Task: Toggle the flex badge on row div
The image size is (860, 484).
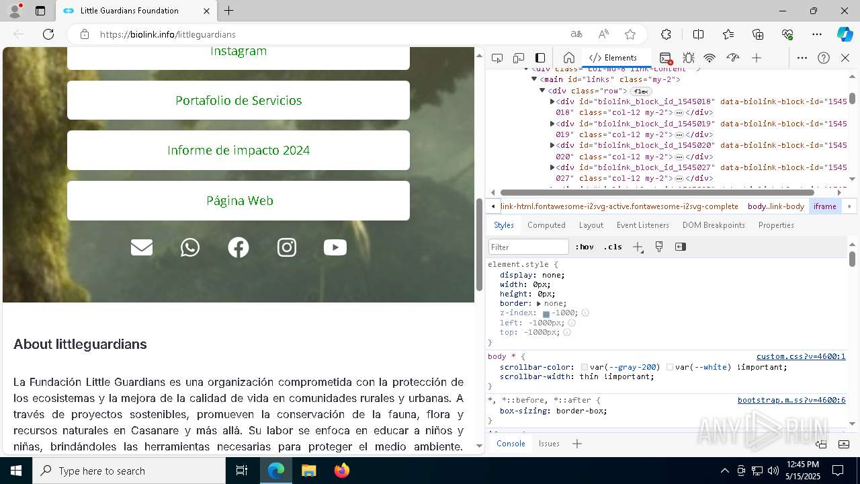Action: pyautogui.click(x=641, y=91)
